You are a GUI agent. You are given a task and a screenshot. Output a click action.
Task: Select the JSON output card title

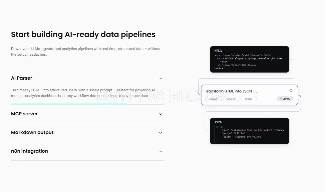[218, 122]
